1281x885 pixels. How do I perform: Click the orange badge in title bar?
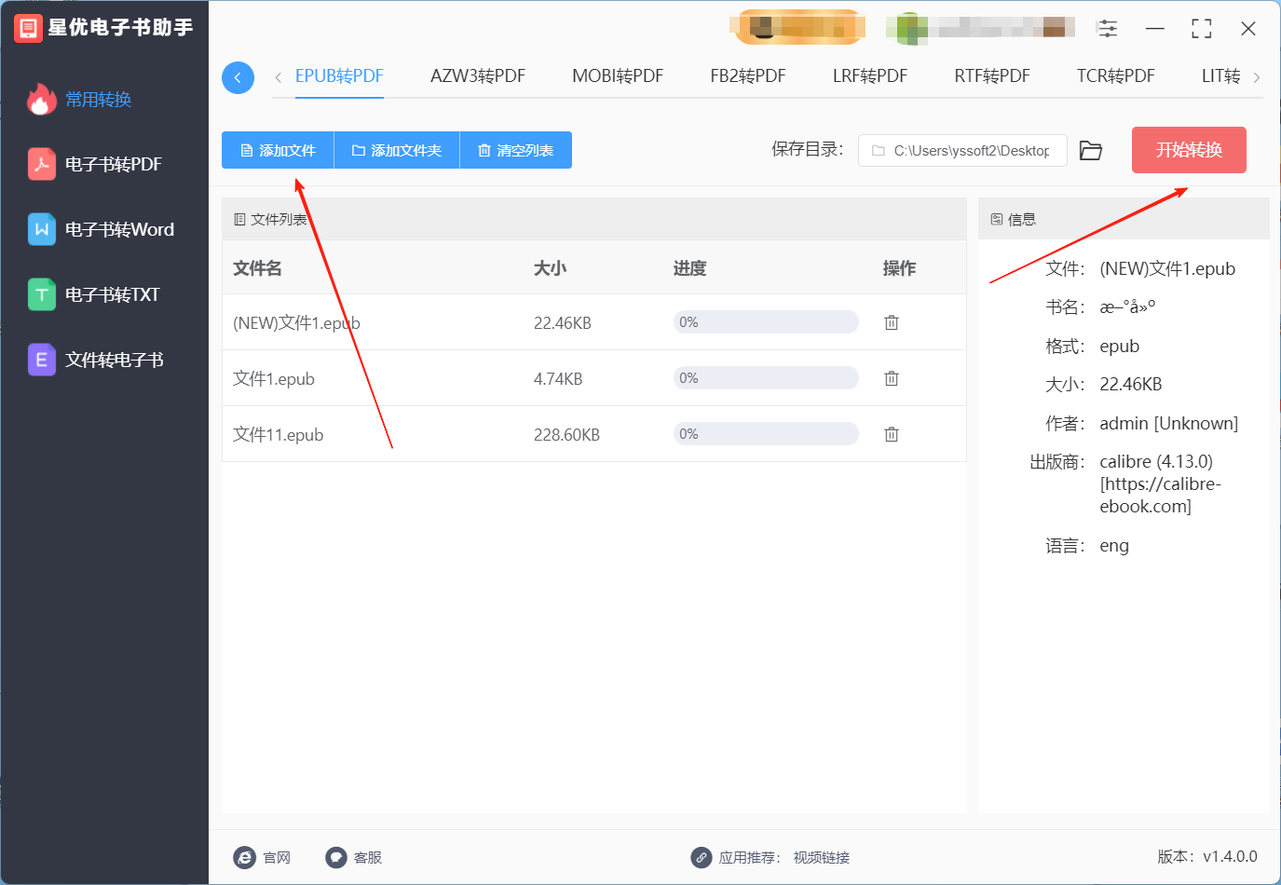[797, 27]
